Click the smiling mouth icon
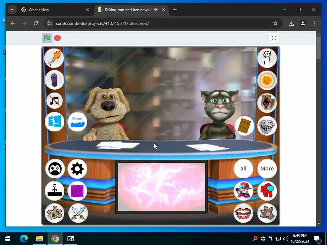 coord(243,213)
